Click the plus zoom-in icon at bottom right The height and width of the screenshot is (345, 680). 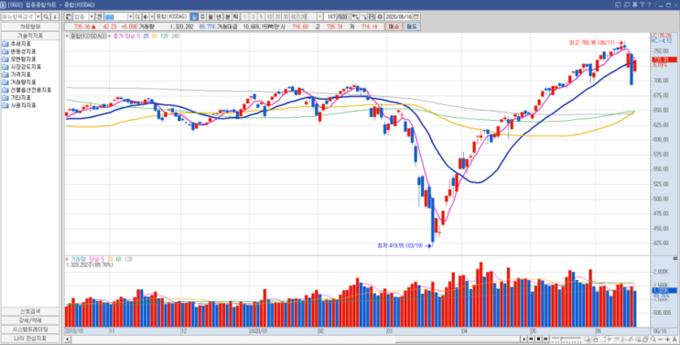[x=667, y=339]
